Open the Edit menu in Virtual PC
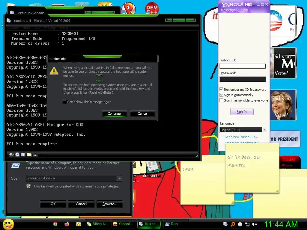307x230 pixels. pos(27,28)
